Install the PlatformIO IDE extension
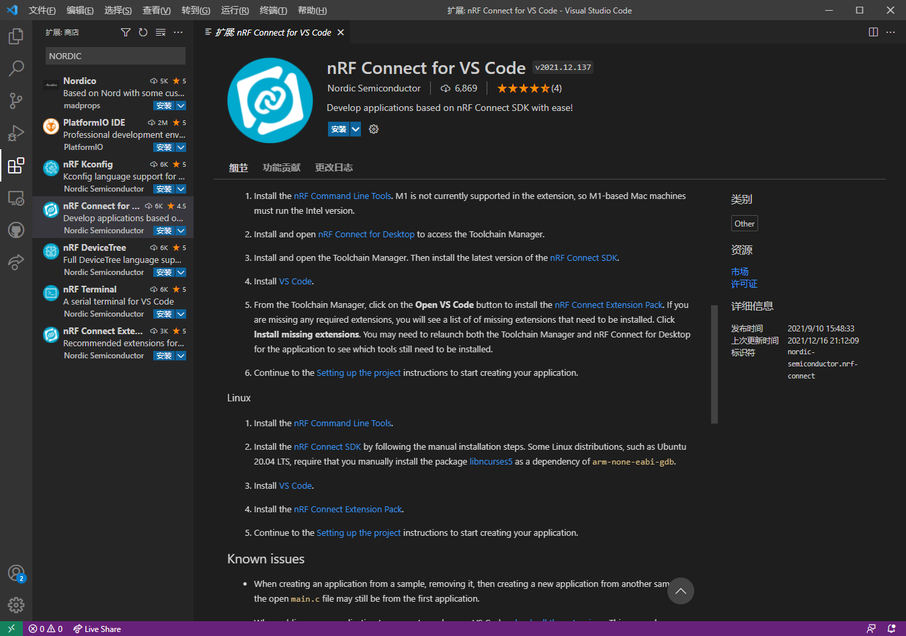Viewport: 906px width, 636px height. [164, 147]
